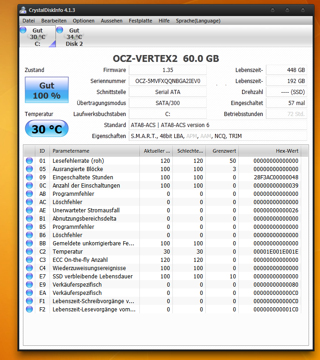Click the Parametername column header

pos(94,151)
